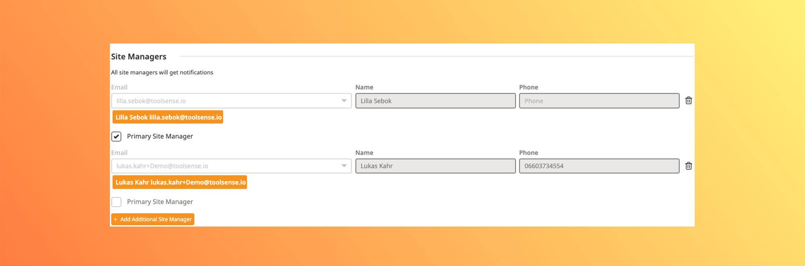Click the plus icon on Add Additional Site Manager
This screenshot has height=266, width=805.
pos(116,219)
